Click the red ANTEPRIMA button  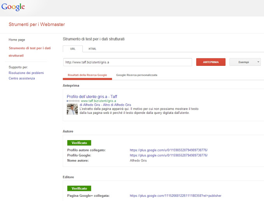tap(211, 62)
